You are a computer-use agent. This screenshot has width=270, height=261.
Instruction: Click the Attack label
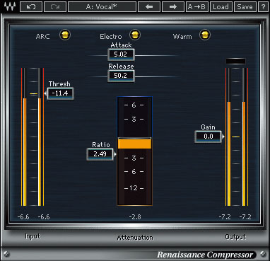(122, 45)
